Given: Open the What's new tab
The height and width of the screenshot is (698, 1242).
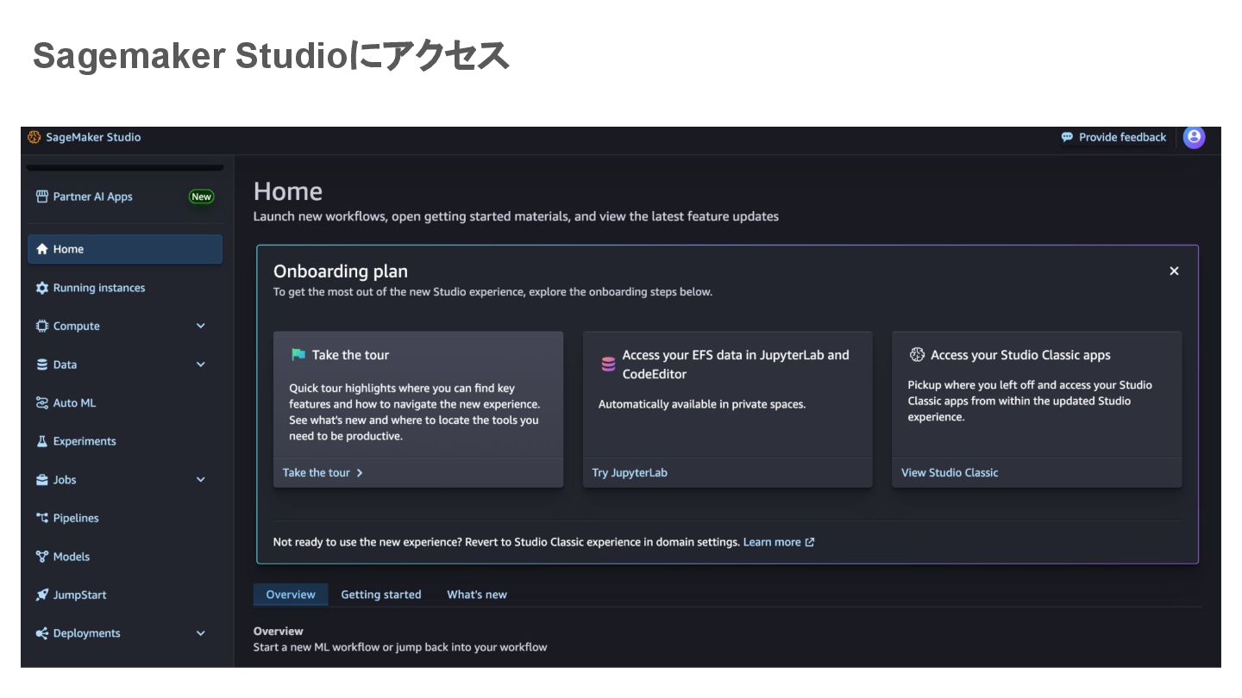Looking at the screenshot, I should tap(477, 595).
